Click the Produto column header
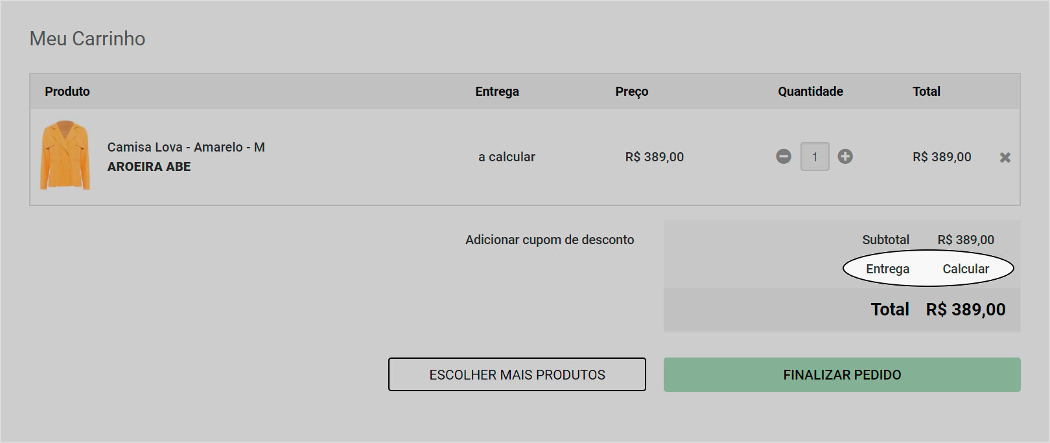 67,91
